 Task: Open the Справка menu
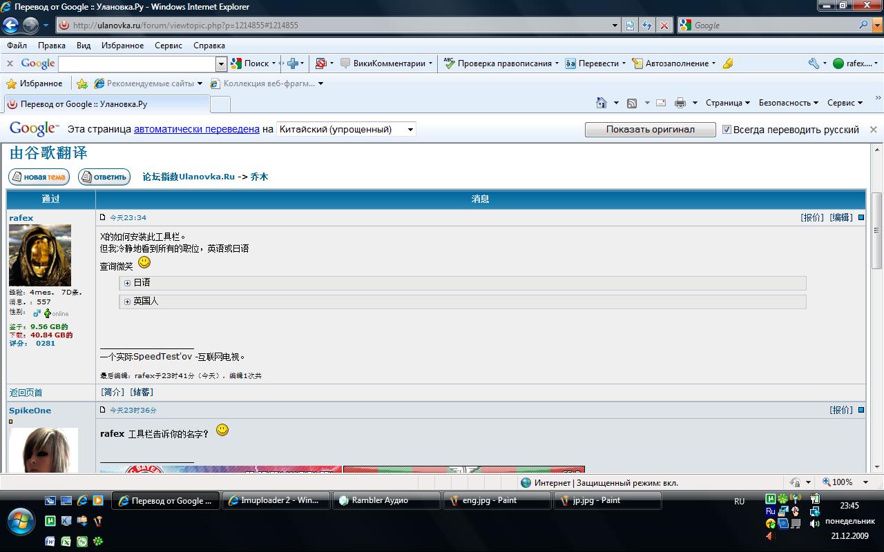click(x=209, y=46)
